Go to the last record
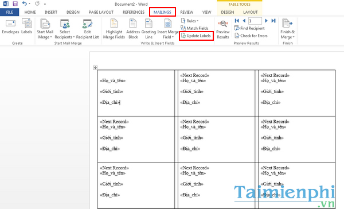Image resolution: width=344 pixels, height=209 pixels. pyautogui.click(x=273, y=21)
